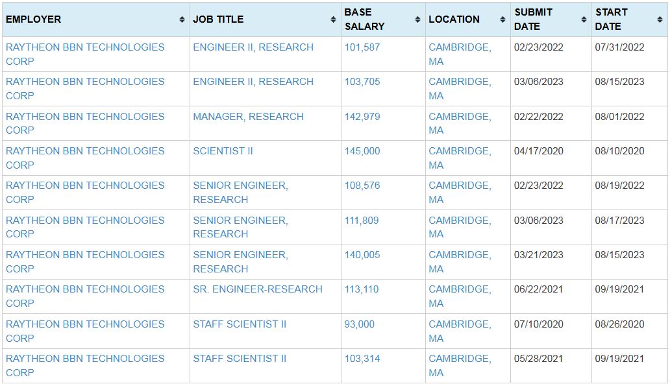Click the LOCATION header text
This screenshot has width=670, height=384.
click(x=454, y=19)
